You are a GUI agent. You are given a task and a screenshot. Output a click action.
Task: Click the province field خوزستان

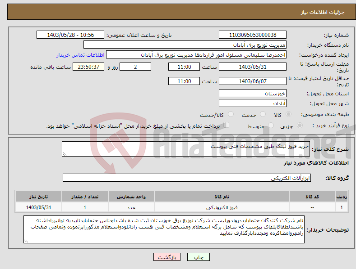253,93
